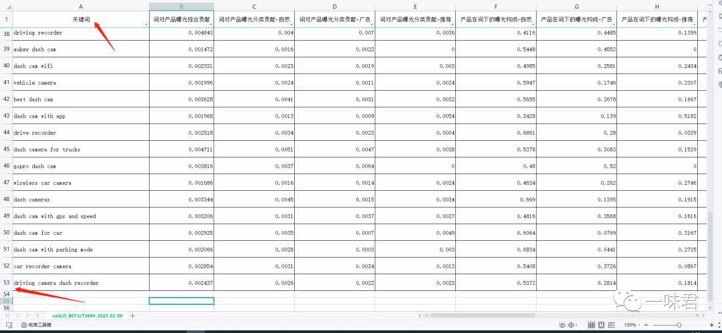Open filter dropdown for 词对产品曝光分类贡献-推荐
This screenshot has width=722, height=333.
[x=453, y=25]
